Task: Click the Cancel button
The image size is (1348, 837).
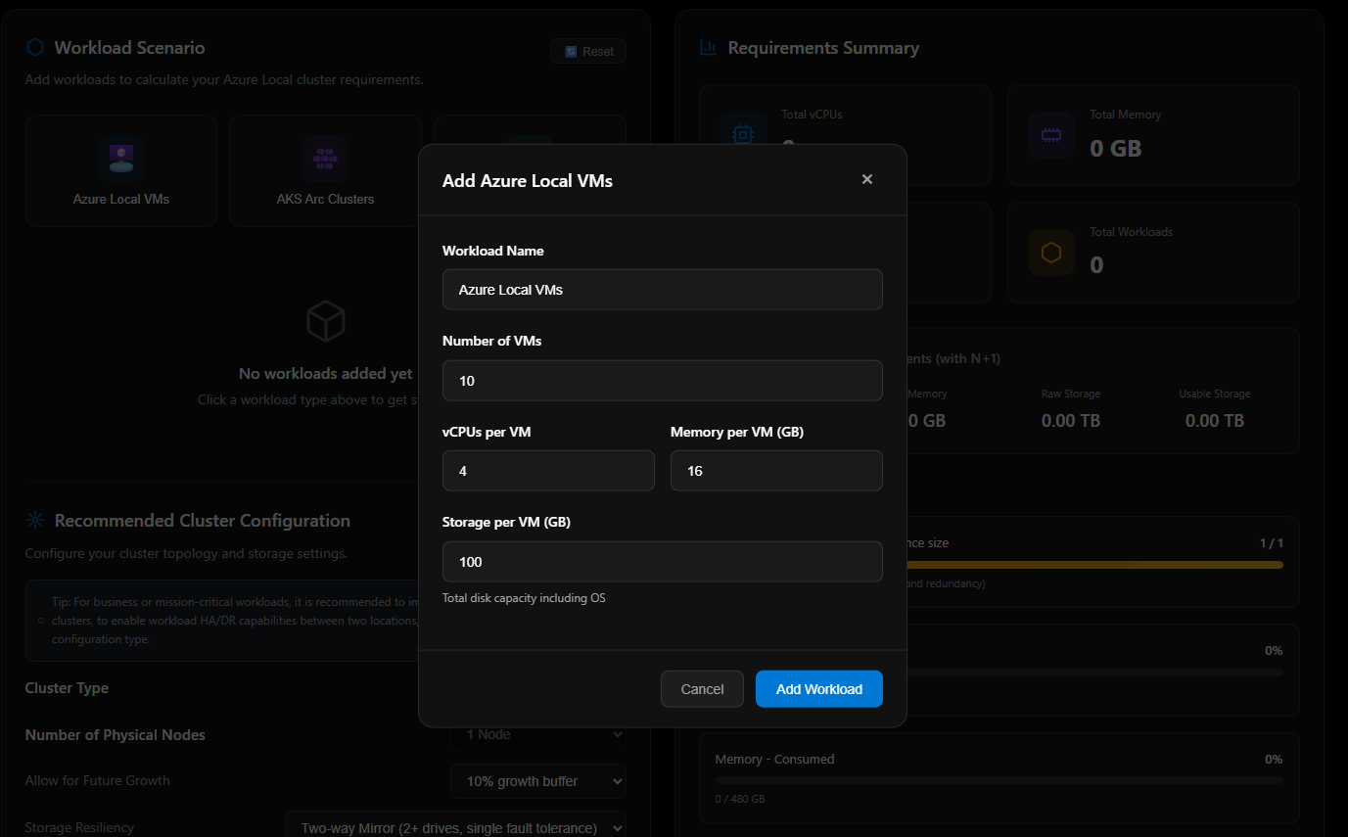Action: tap(702, 689)
